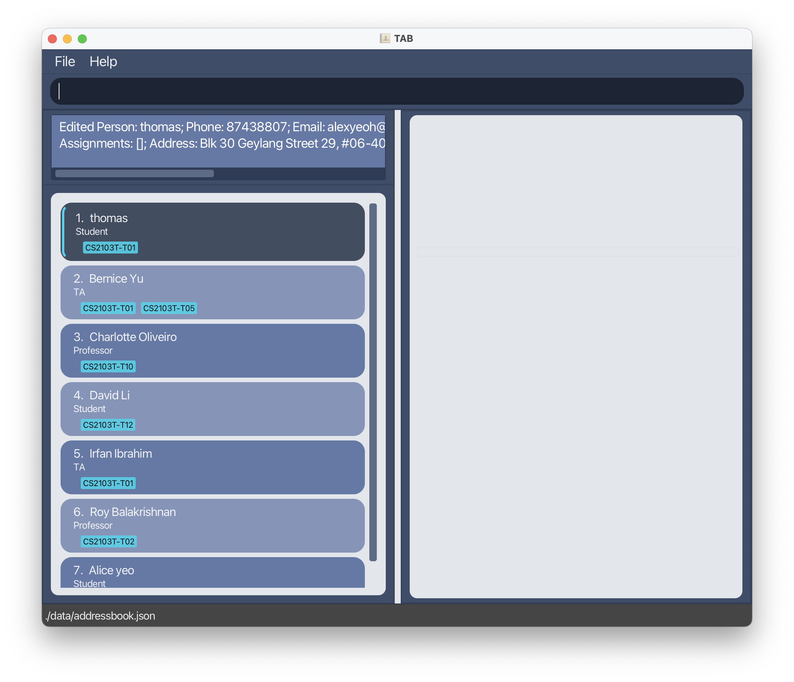Open the File menu
Screen dimensions: 794x682
[65, 61]
